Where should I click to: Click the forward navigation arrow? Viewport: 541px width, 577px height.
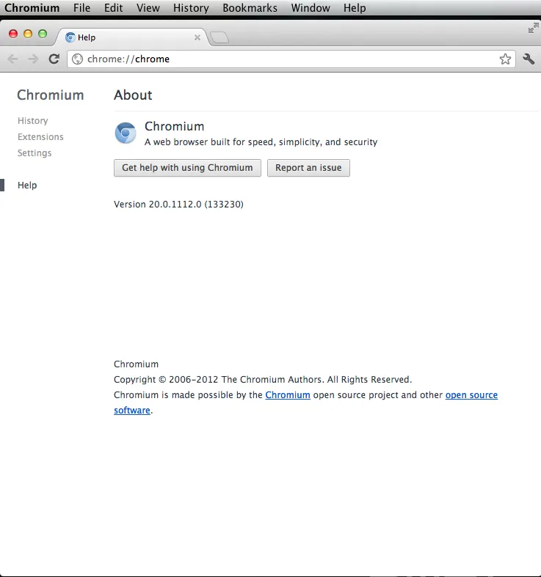coord(33,59)
